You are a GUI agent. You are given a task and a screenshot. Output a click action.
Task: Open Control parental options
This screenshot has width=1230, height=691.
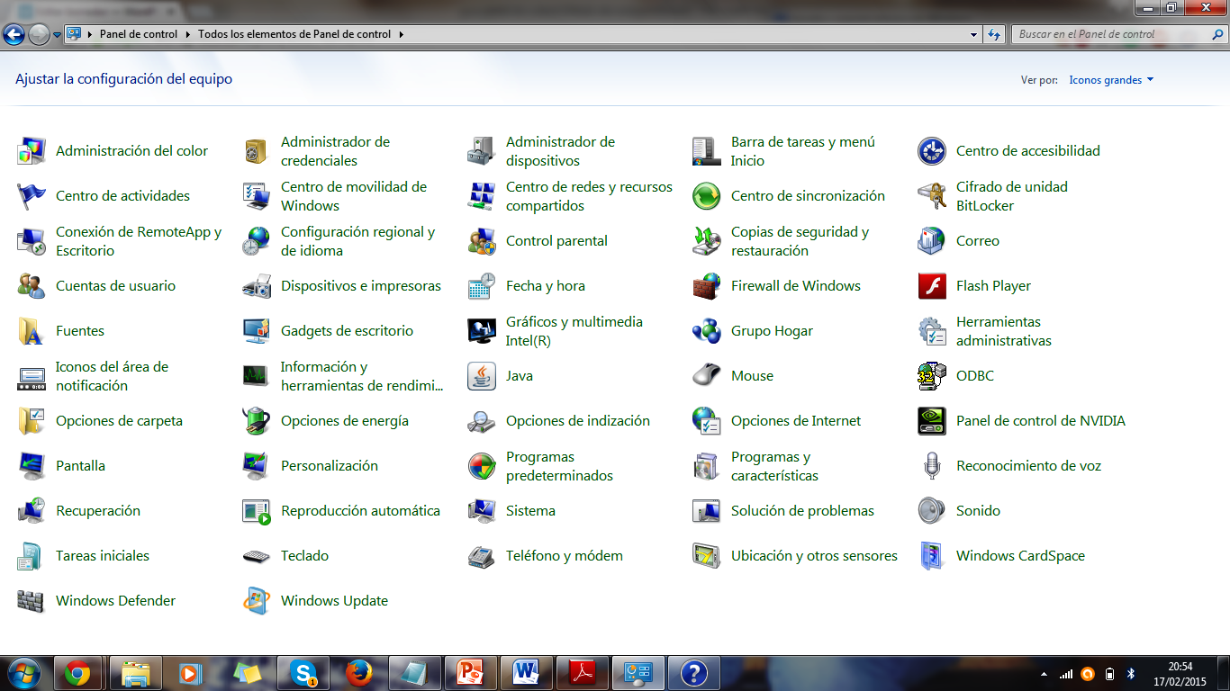[557, 240]
